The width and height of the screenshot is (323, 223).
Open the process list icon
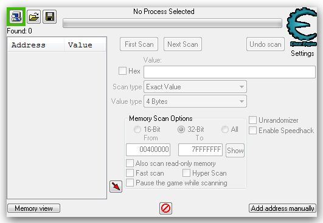point(16,16)
